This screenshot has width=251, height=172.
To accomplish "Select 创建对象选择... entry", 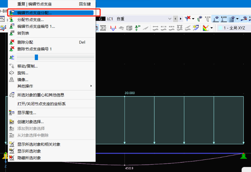I will click(52, 122).
